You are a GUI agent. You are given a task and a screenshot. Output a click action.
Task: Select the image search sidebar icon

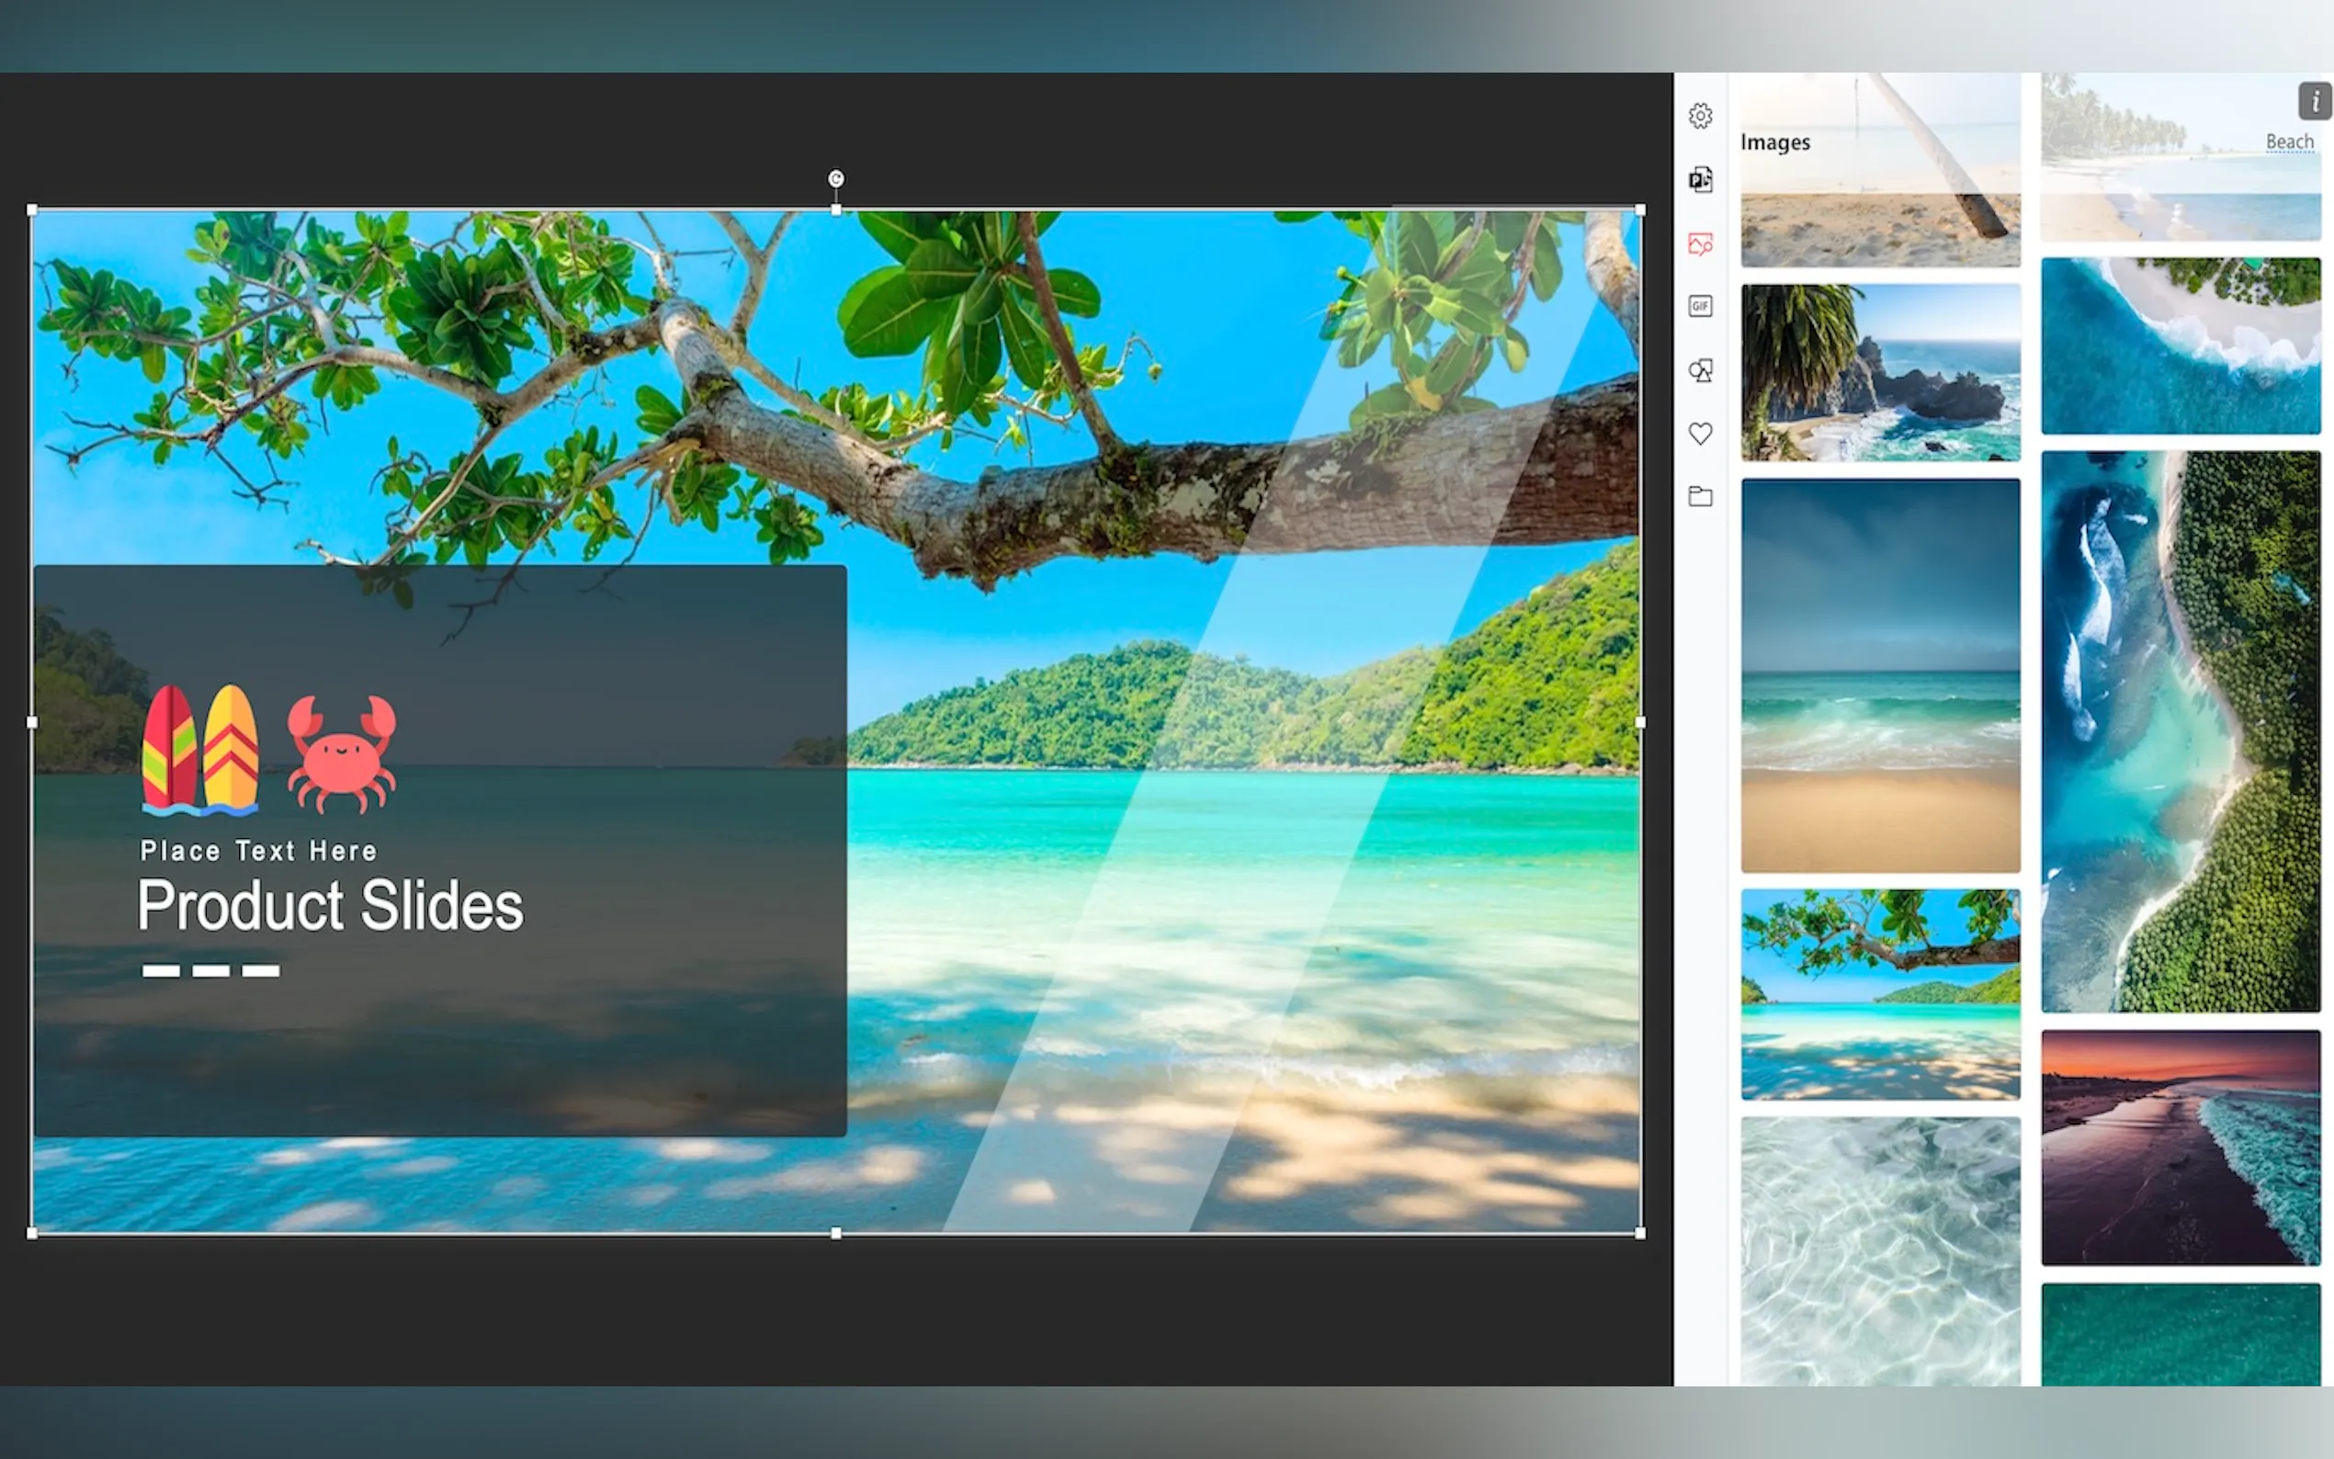(x=1700, y=243)
